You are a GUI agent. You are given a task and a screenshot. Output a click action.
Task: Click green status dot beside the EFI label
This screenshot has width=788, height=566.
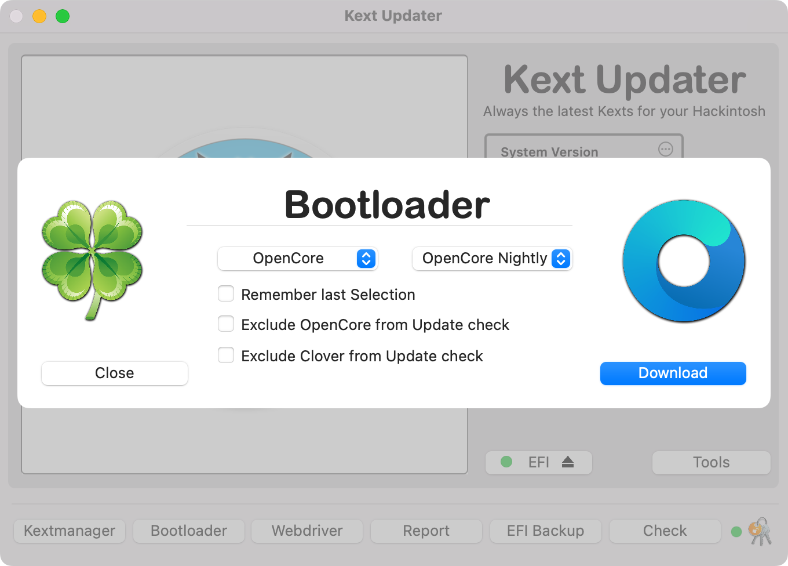pyautogui.click(x=506, y=462)
